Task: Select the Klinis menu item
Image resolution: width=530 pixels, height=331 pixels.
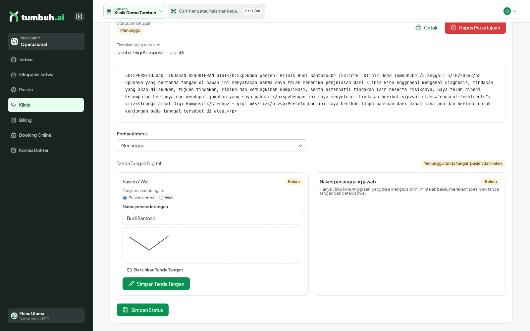Action: [x=46, y=105]
